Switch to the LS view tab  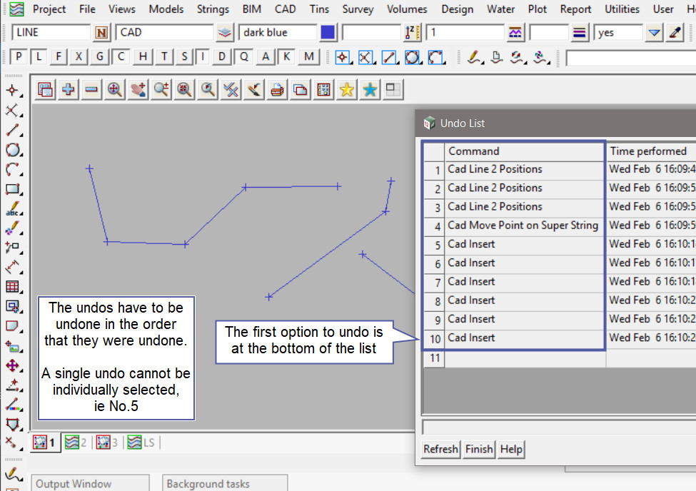coord(141,442)
